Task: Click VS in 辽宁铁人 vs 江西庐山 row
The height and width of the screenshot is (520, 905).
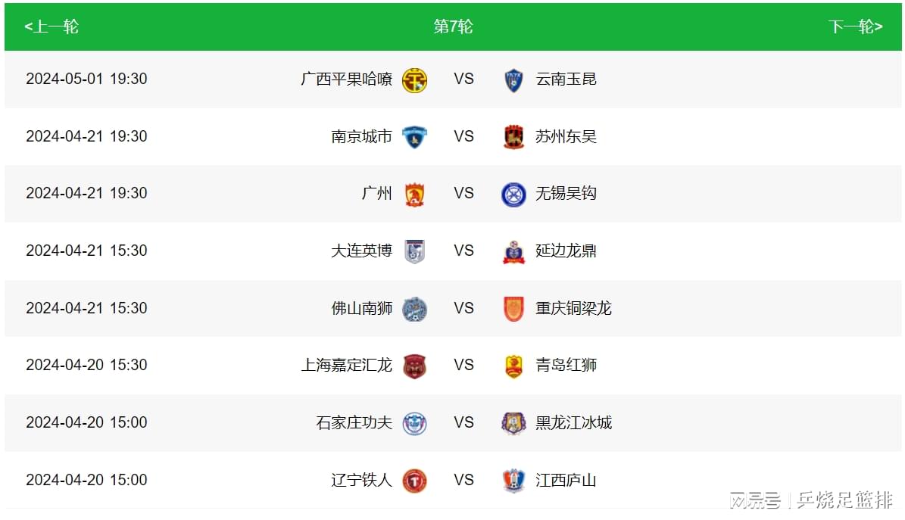Action: (x=463, y=480)
